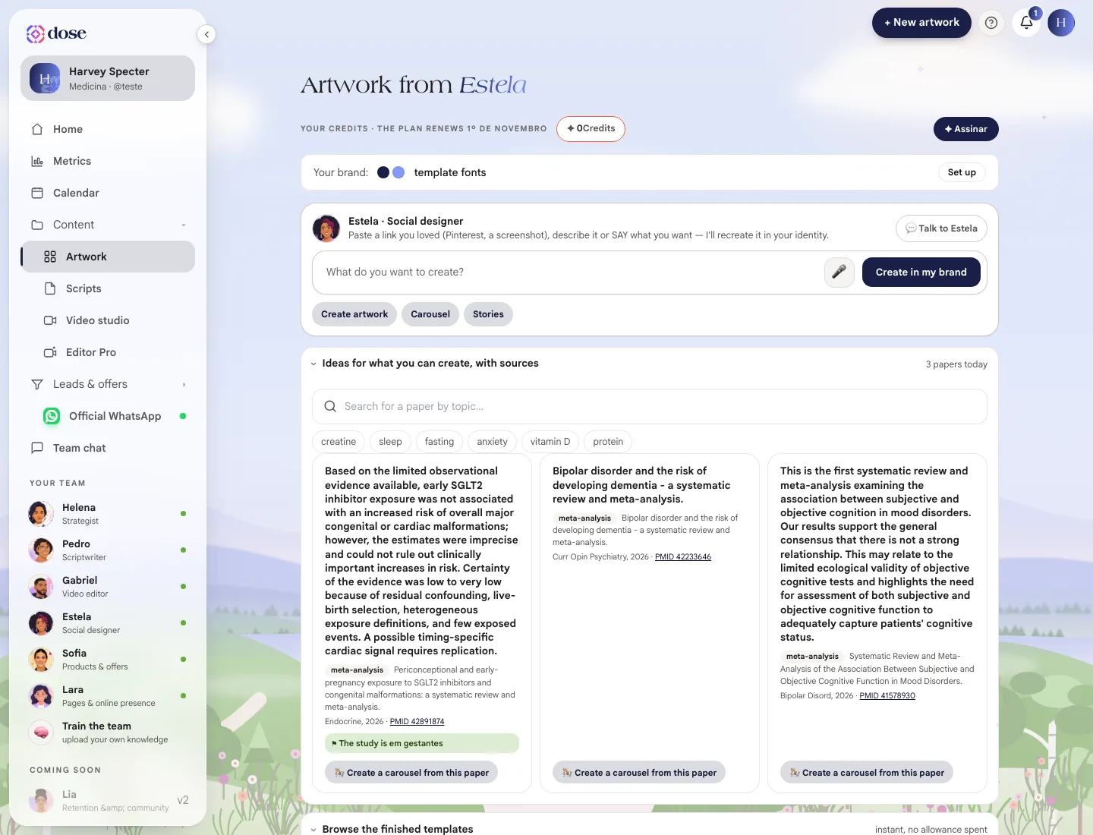The width and height of the screenshot is (1093, 835).
Task: Click Create in my brand button
Action: coord(921,272)
